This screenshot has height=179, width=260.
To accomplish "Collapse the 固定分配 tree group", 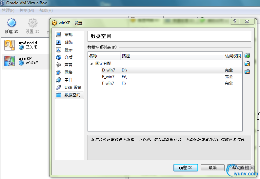I will point(91,64).
